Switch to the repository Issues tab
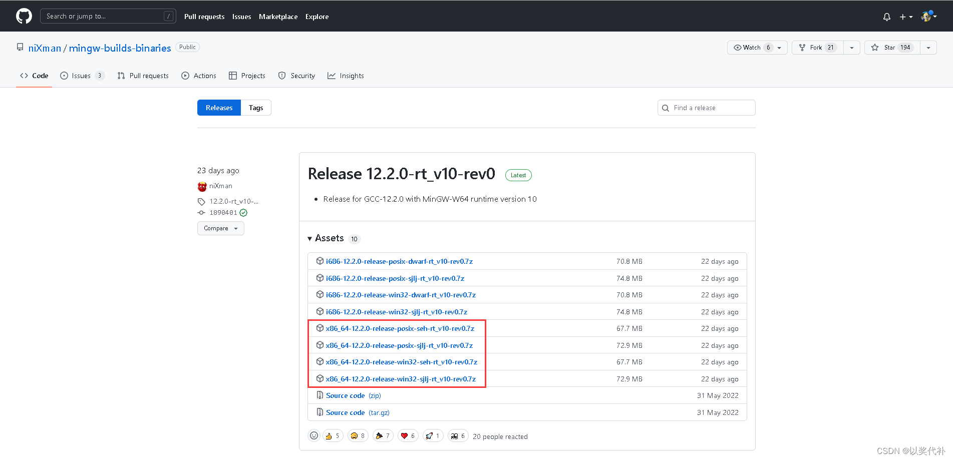Viewport: 953px width, 460px height. (x=82, y=76)
